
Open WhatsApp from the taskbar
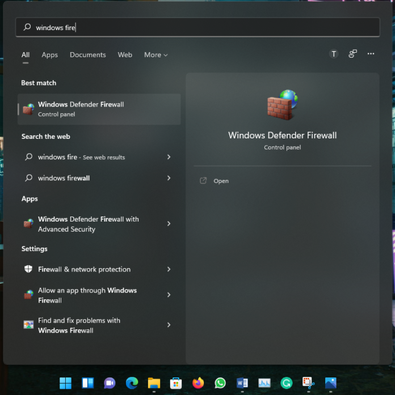220,383
